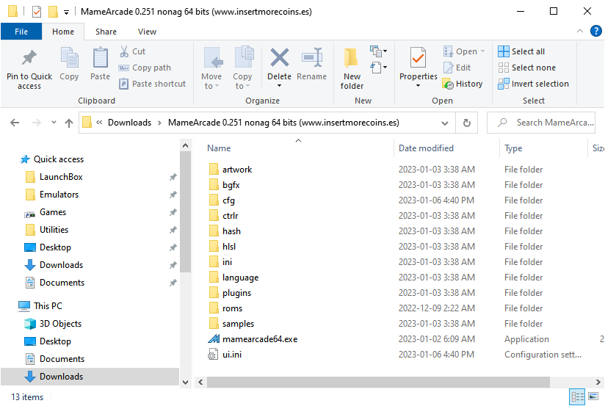Click the red Delete X icon
This screenshot has height=406, width=605.
tap(279, 57)
